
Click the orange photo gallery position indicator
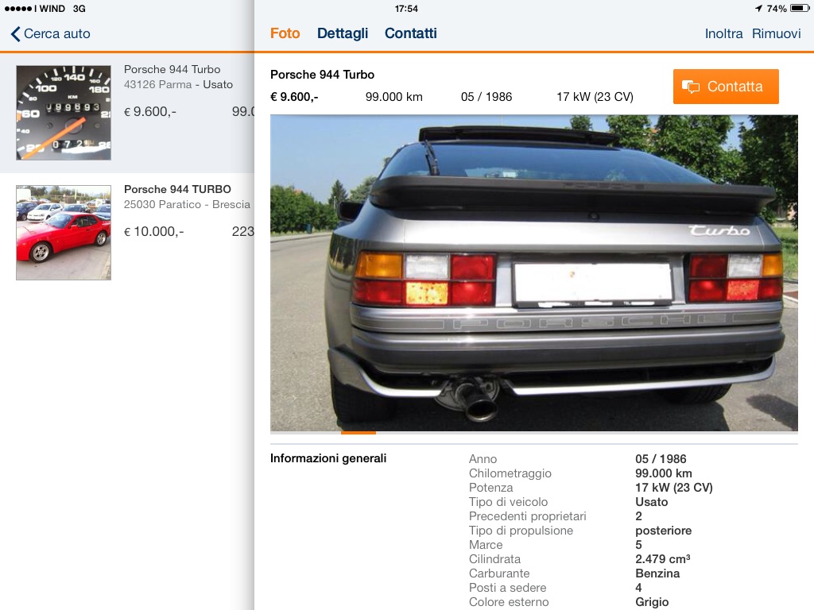(359, 432)
